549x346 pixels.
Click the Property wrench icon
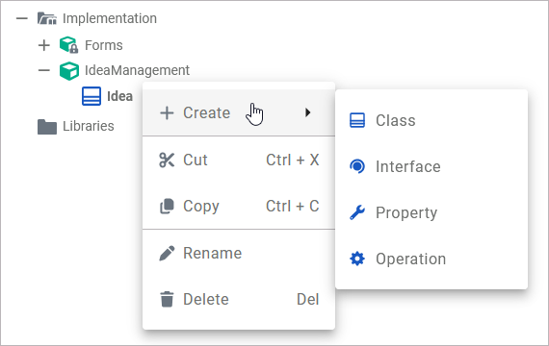click(x=357, y=212)
